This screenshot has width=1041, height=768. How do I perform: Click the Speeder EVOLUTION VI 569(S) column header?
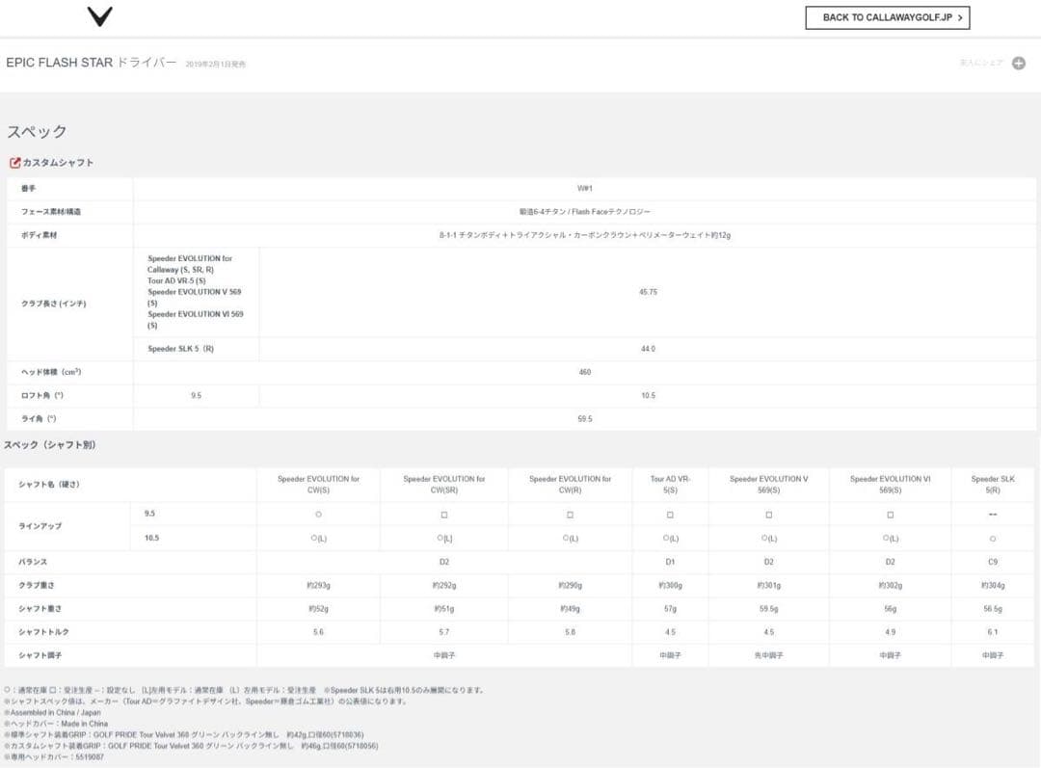click(x=890, y=485)
